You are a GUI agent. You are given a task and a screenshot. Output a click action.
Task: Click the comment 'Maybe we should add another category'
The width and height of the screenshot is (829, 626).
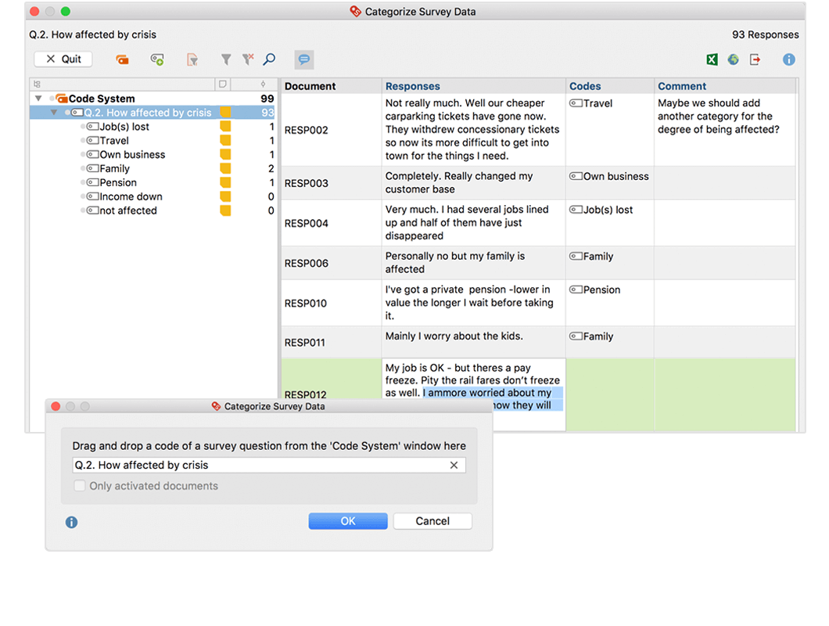pyautogui.click(x=718, y=116)
